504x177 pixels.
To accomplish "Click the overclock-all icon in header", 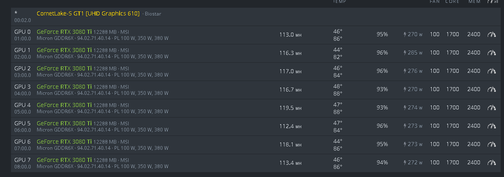I will point(493,2).
